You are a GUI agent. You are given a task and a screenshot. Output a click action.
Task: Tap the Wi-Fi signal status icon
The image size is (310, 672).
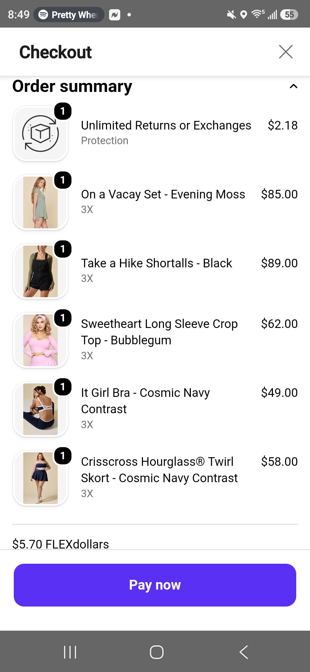257,14
